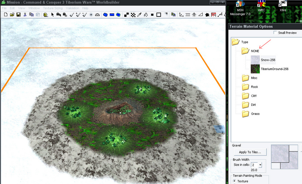Screen dimensions: 302x184
Task: Open the MSN Messenger 7.0 desktop shortcut
Action: (240, 8)
